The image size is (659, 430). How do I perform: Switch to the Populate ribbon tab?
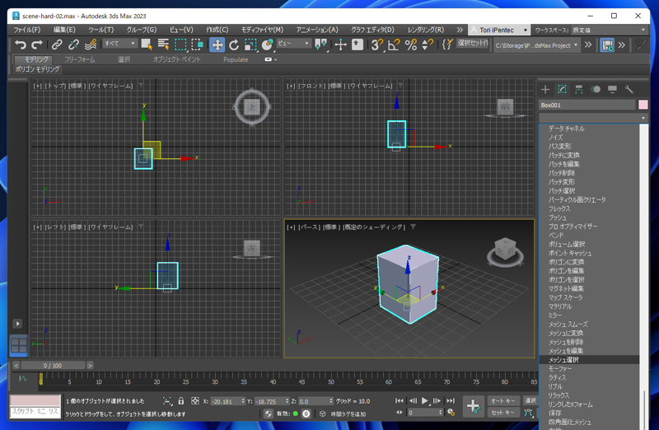236,59
